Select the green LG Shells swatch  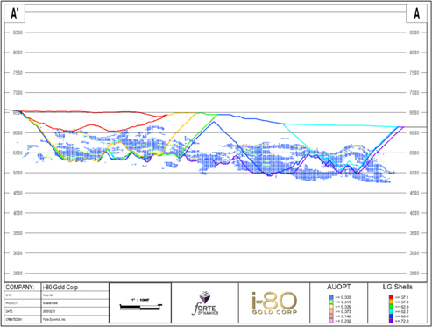tap(391, 307)
